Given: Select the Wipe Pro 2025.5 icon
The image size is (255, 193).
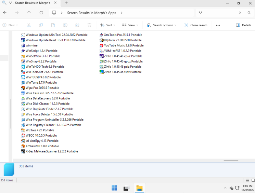Looking at the screenshot, I should (x=23, y=88).
